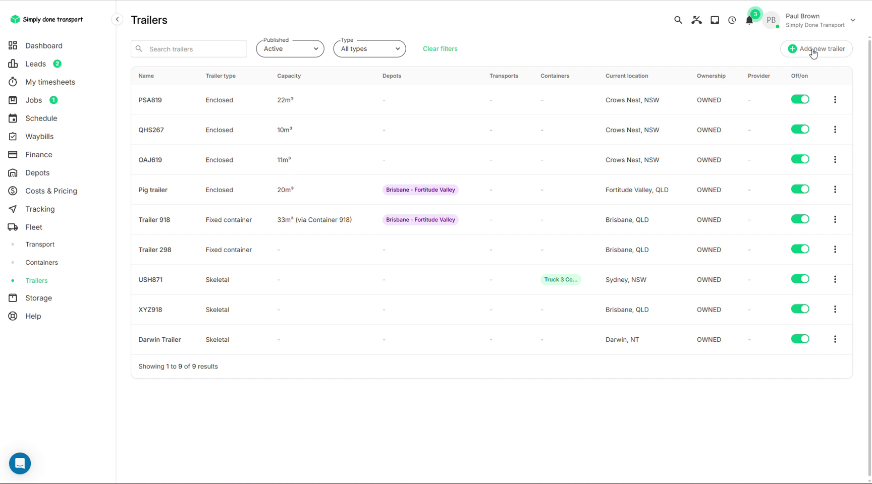Go to Dashboard in sidebar

pyautogui.click(x=44, y=45)
